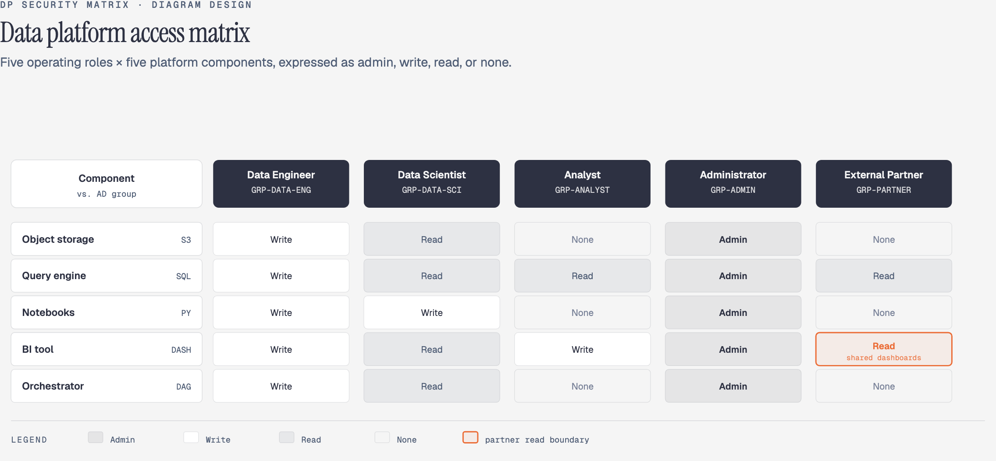Click the highlighted Read shared dashboards cell
This screenshot has width=996, height=461.
(884, 349)
